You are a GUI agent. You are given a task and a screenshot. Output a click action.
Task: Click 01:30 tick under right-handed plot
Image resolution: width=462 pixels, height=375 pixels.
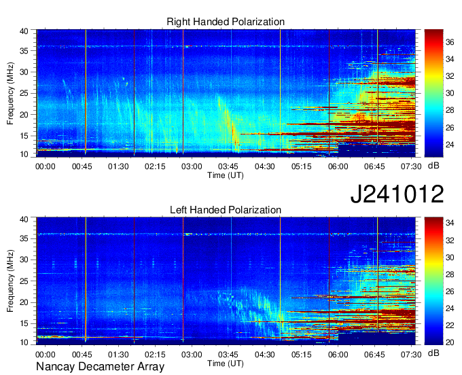pos(118,166)
